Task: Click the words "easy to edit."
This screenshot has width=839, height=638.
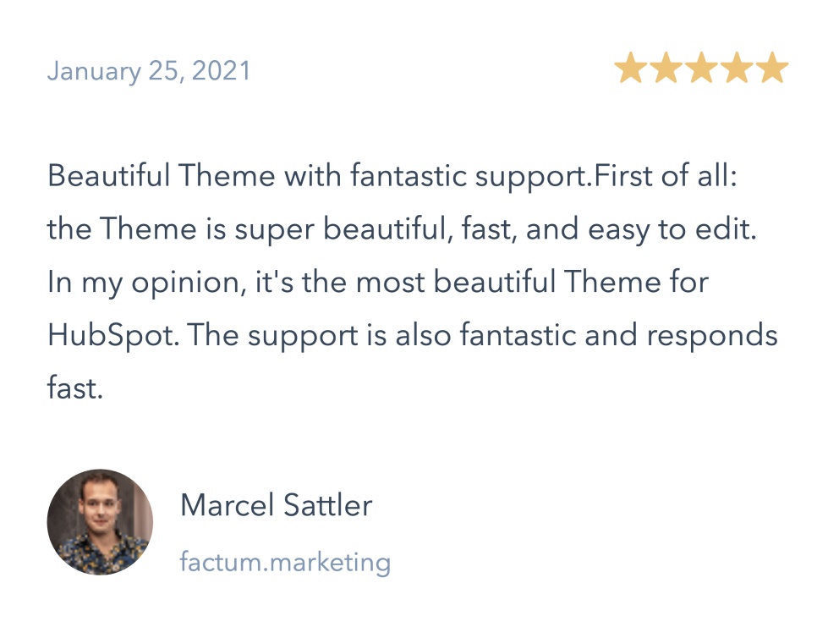Action: pos(672,229)
